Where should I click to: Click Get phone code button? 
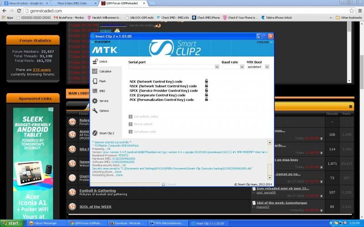point(142,132)
